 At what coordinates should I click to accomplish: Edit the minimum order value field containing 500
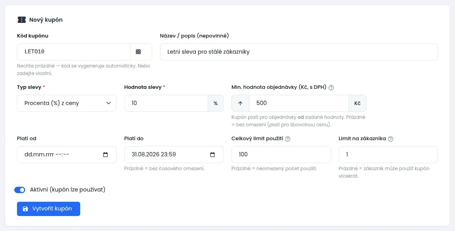click(x=299, y=103)
